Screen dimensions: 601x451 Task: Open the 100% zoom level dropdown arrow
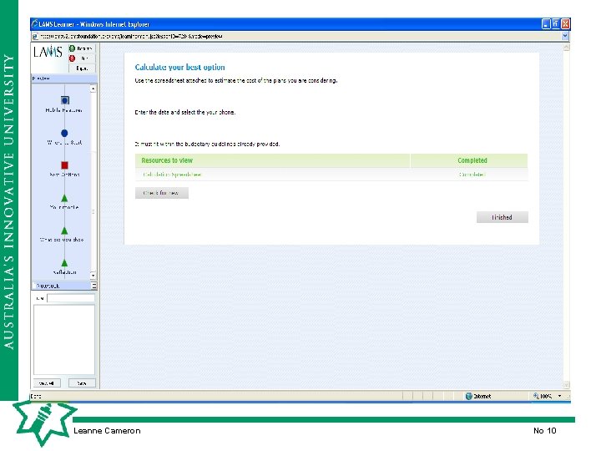(x=559, y=396)
